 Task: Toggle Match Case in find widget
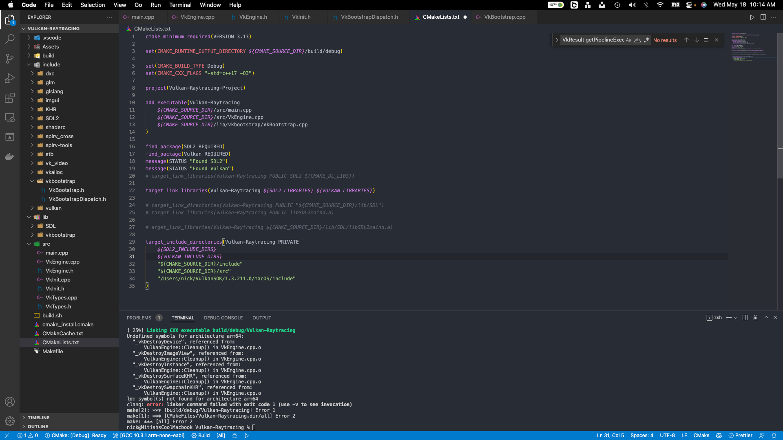pos(628,40)
